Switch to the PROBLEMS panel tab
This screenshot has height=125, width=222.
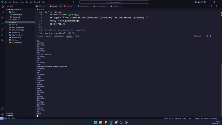[x=40, y=36]
